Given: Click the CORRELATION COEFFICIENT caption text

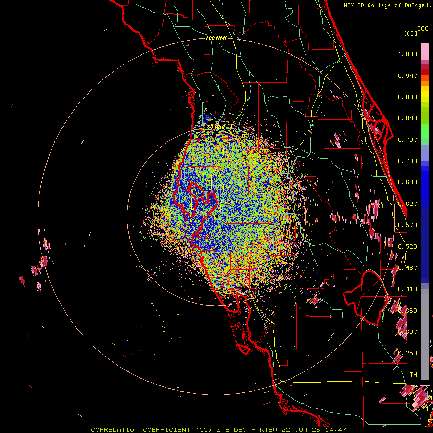Looking at the screenshot, I should click(140, 430).
